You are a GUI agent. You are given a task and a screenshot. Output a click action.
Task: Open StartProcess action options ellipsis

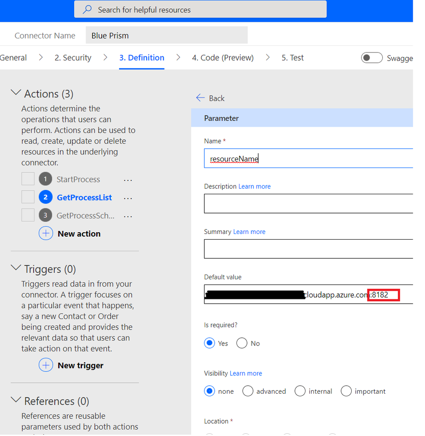pyautogui.click(x=128, y=180)
